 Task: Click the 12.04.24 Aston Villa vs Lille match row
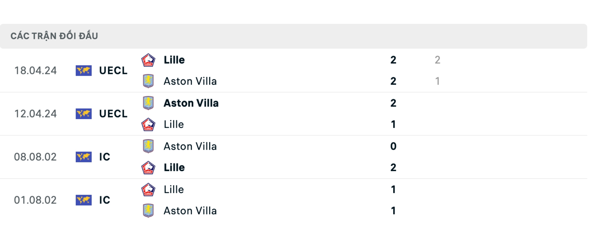[x=276, y=114]
